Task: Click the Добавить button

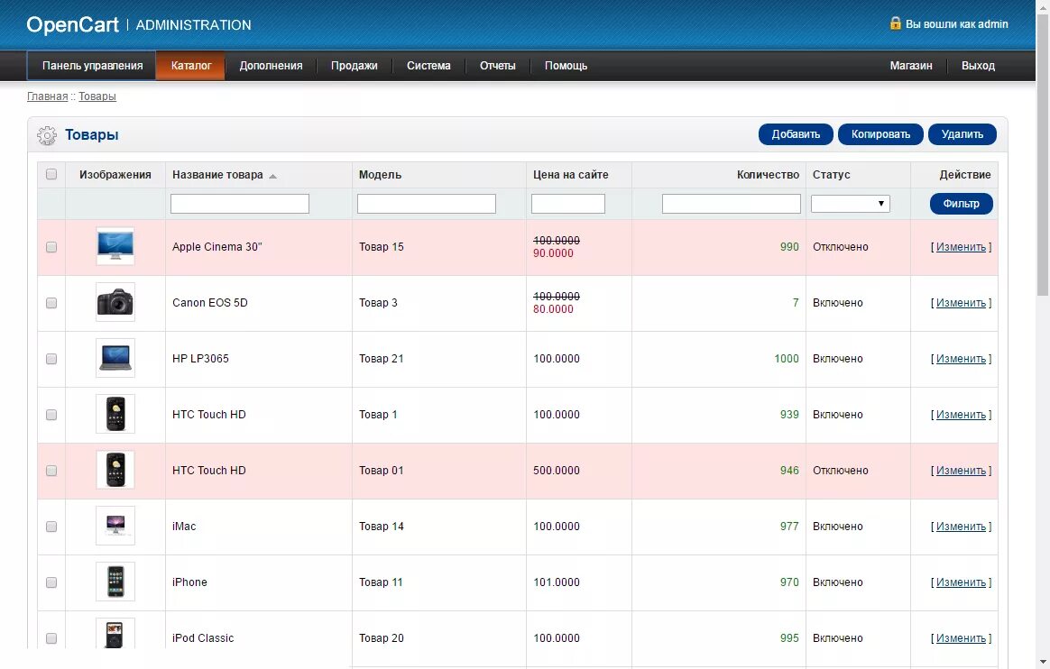Action: point(796,134)
